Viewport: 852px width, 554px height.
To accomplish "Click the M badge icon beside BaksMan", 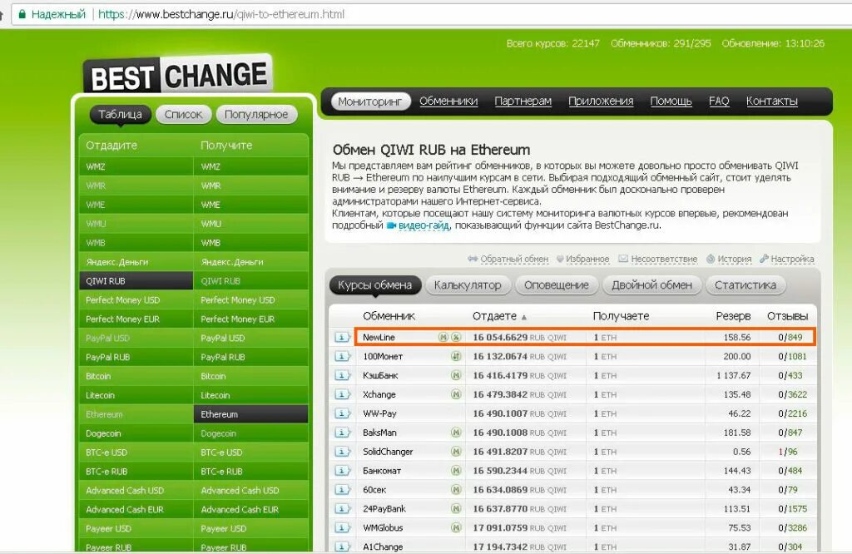I will [x=456, y=433].
